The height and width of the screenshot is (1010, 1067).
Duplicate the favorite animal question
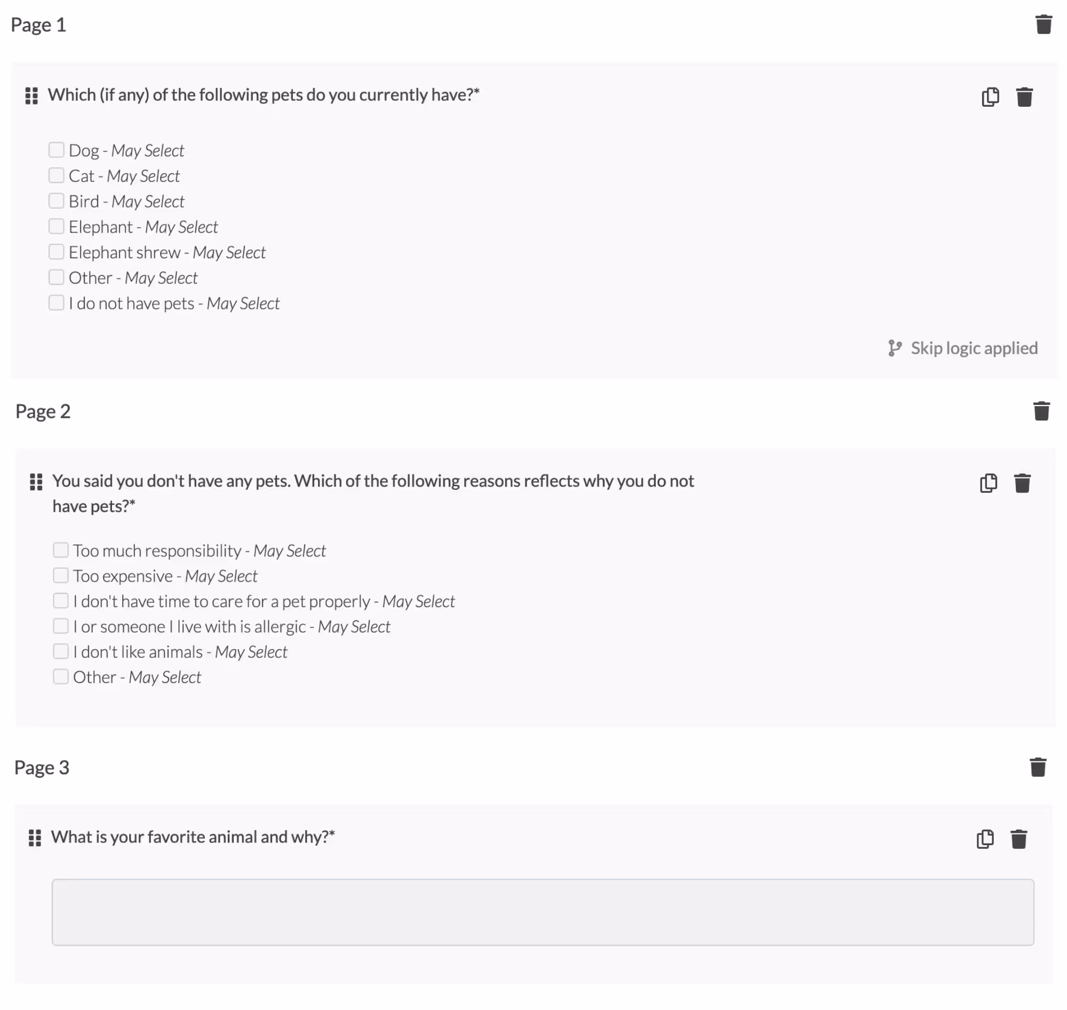click(985, 838)
